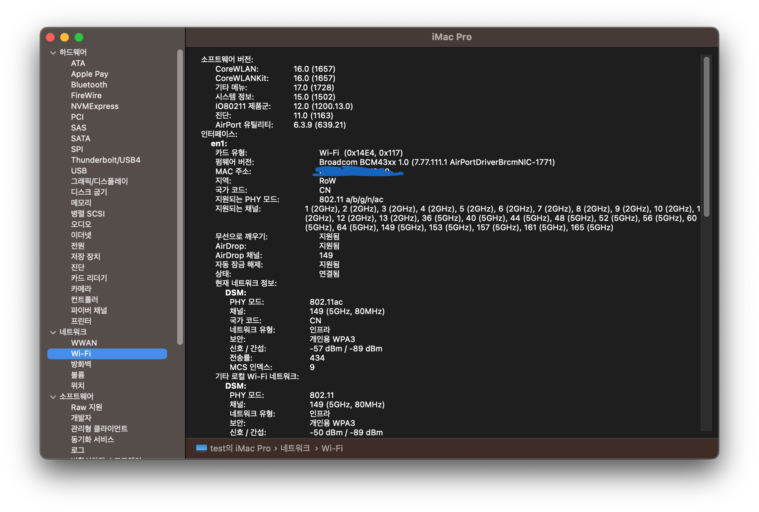Click the '개인용 WPA3' value under 현재 네트워크 정보
The height and width of the screenshot is (512, 759).
click(332, 339)
